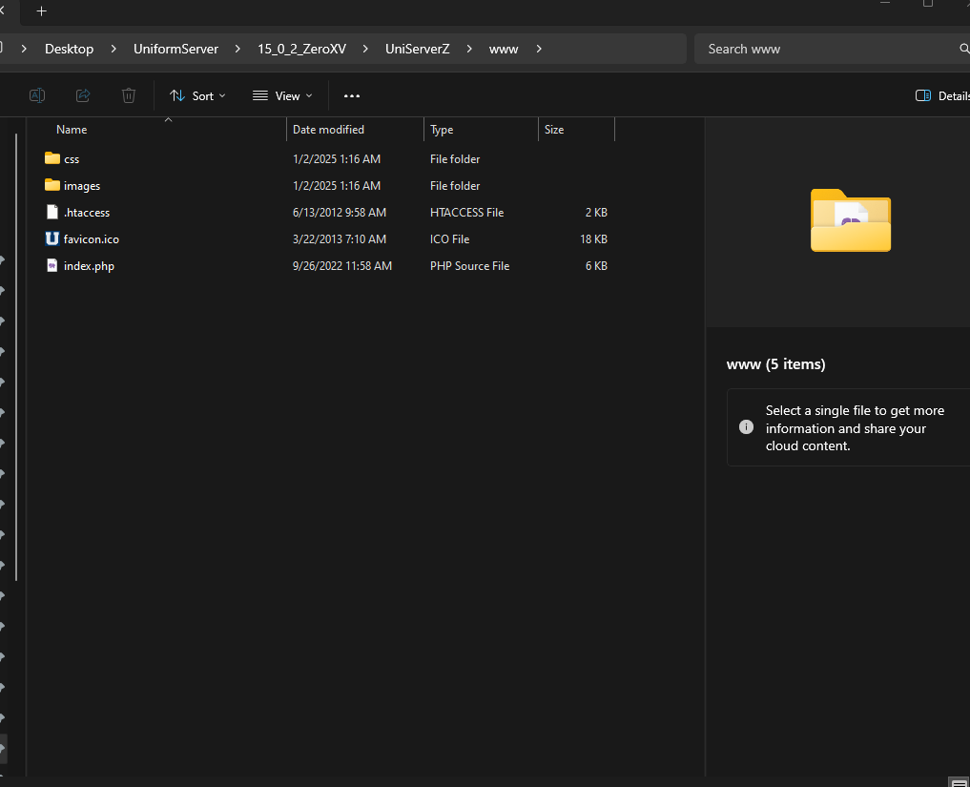Open the Sort dropdown menu
The image size is (970, 787).
click(198, 96)
